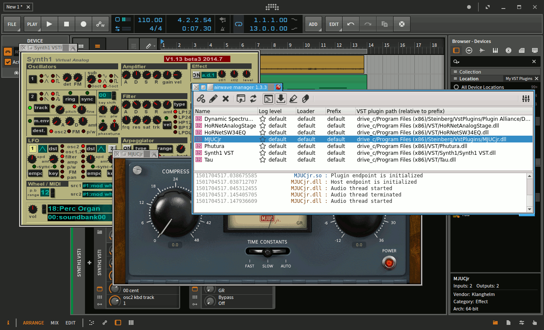The width and height of the screenshot is (544, 330).
Task: Click the create link icon in airwave manager
Action: [201, 99]
